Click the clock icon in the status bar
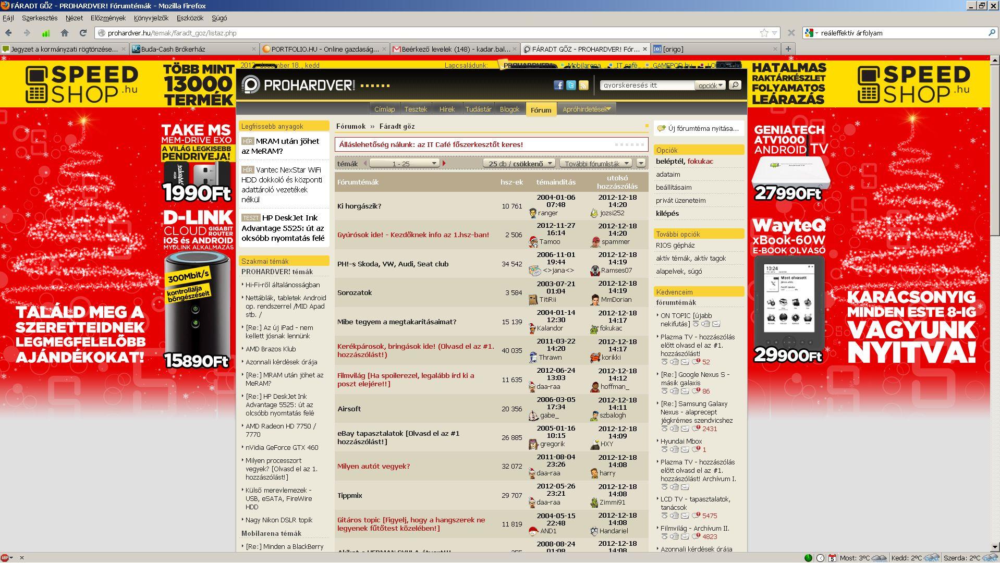The image size is (1000, 563). tap(820, 558)
